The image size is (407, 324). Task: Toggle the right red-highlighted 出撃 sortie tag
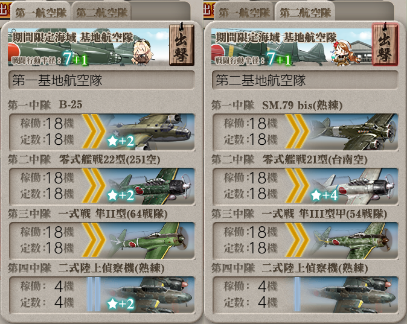tap(385, 45)
